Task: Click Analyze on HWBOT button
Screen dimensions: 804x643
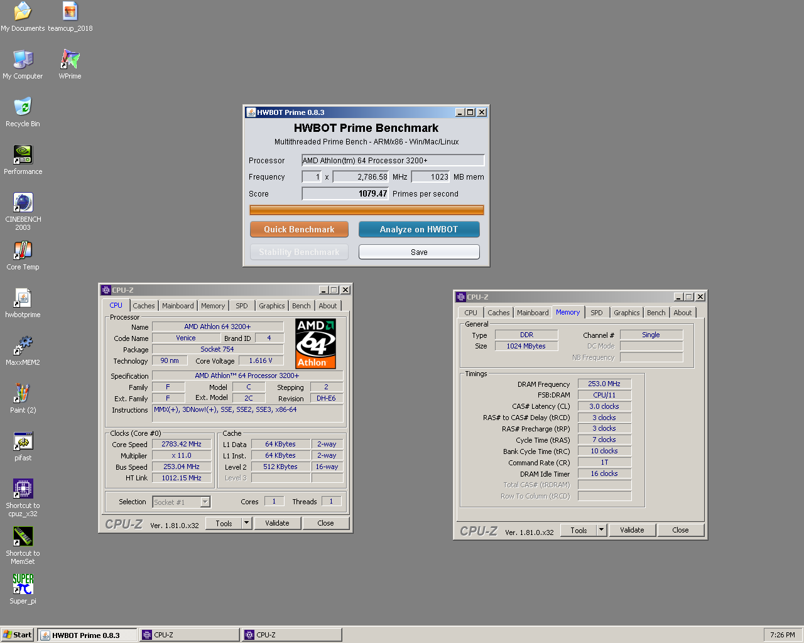Action: pyautogui.click(x=419, y=229)
